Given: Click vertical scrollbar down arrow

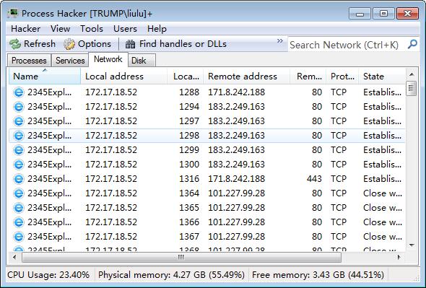Looking at the screenshot, I should tap(412, 245).
